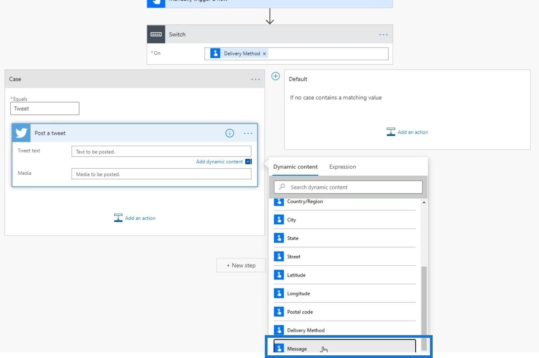Edit the Equals value Tweet field
This screenshot has width=539, height=358.
click(x=45, y=108)
